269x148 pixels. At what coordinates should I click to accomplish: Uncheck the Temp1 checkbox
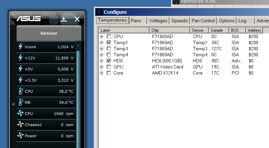click(x=109, y=42)
